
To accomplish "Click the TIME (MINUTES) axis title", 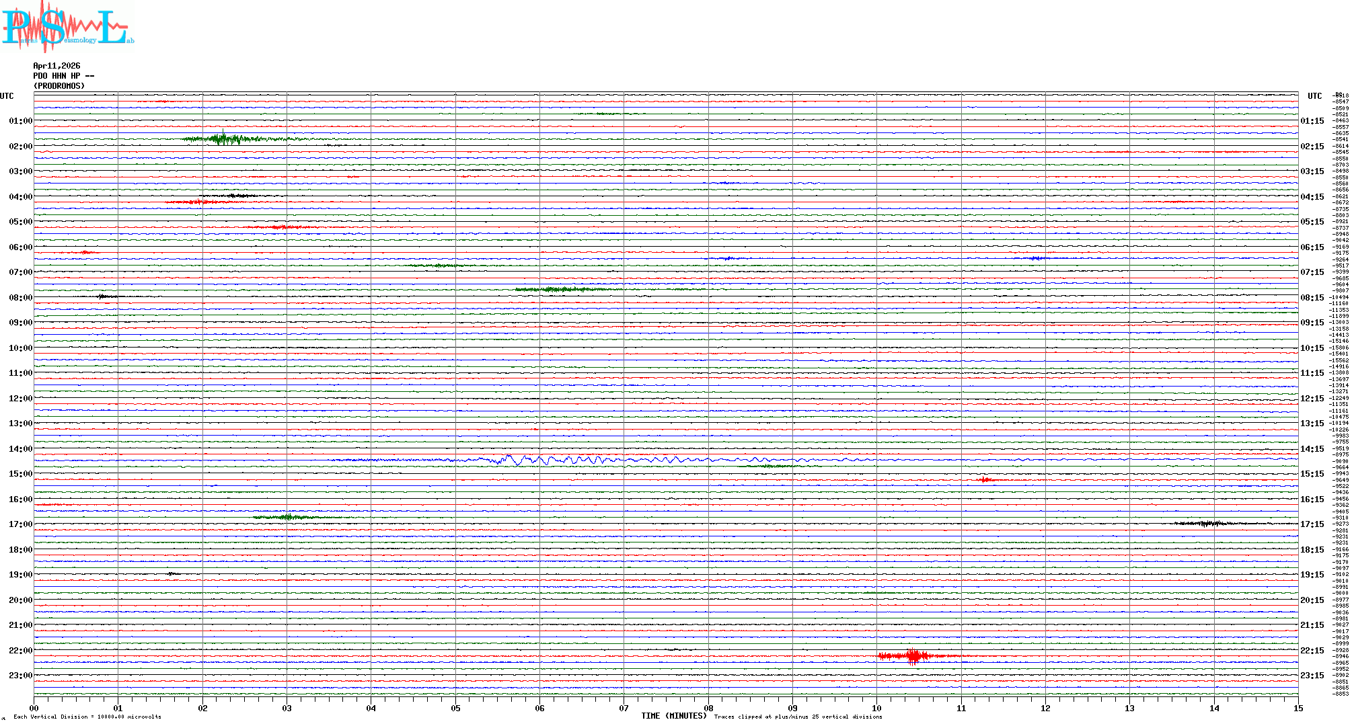I will (x=674, y=716).
